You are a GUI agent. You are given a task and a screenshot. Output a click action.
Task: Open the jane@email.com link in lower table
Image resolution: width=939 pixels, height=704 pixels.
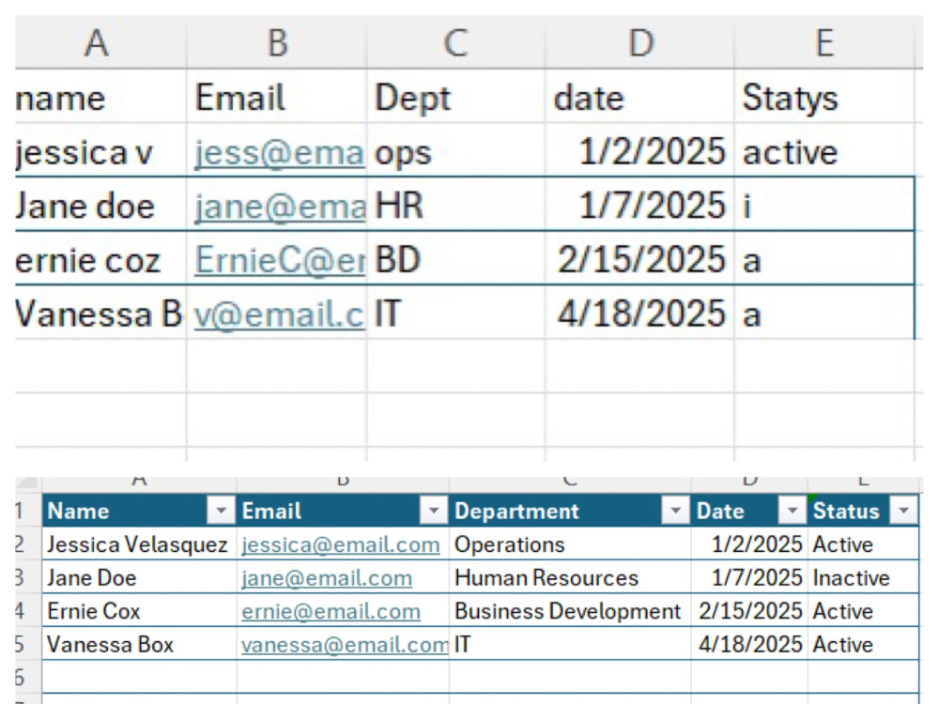click(x=327, y=578)
